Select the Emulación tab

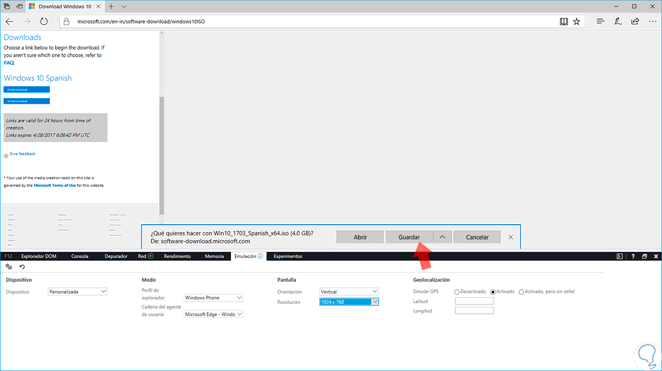click(249, 256)
